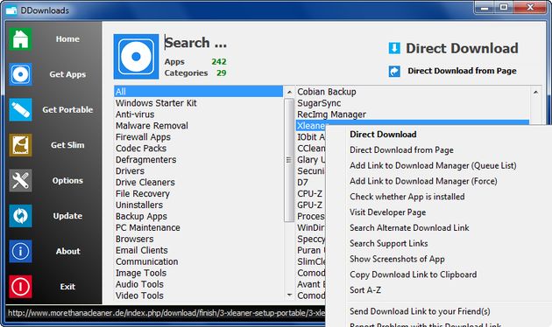Select Add Link to Download Manager (Force)

[x=423, y=181]
